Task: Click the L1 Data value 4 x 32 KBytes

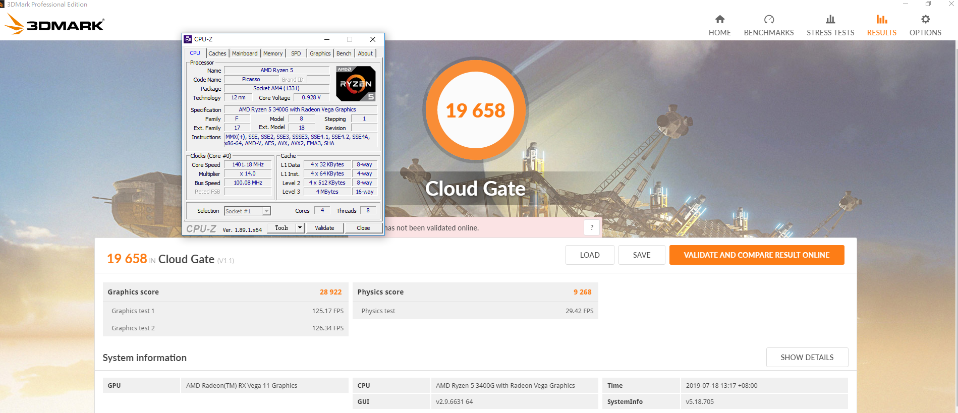Action: pos(327,165)
